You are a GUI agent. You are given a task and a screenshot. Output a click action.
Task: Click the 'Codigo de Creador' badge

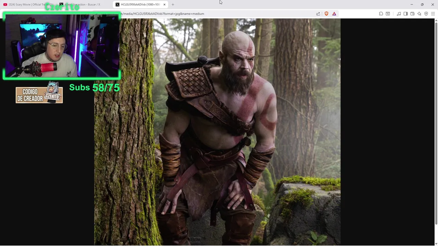coord(39,93)
